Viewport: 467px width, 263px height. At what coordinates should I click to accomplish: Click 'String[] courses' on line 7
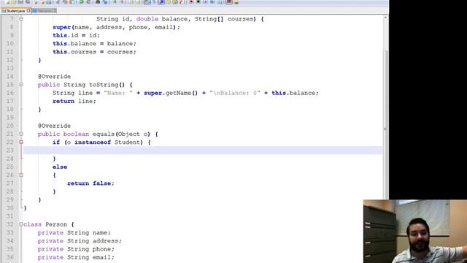224,19
